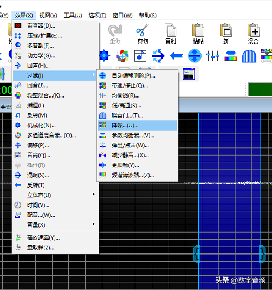
Task: Select 降噪...(U) Noise Reduction
Action: pyautogui.click(x=137, y=126)
